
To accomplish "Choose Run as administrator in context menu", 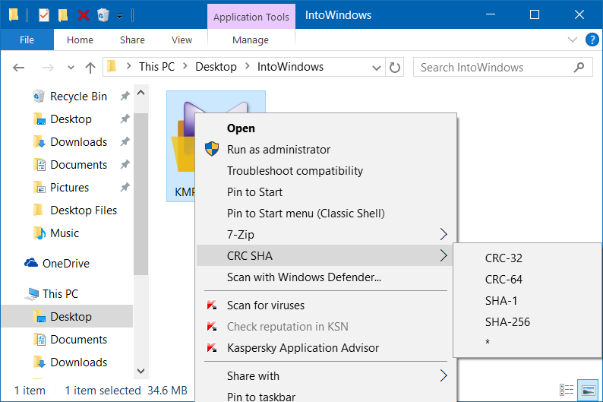I will tap(279, 150).
